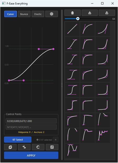
Task: Click the import presets download icon
Action: point(90,13)
